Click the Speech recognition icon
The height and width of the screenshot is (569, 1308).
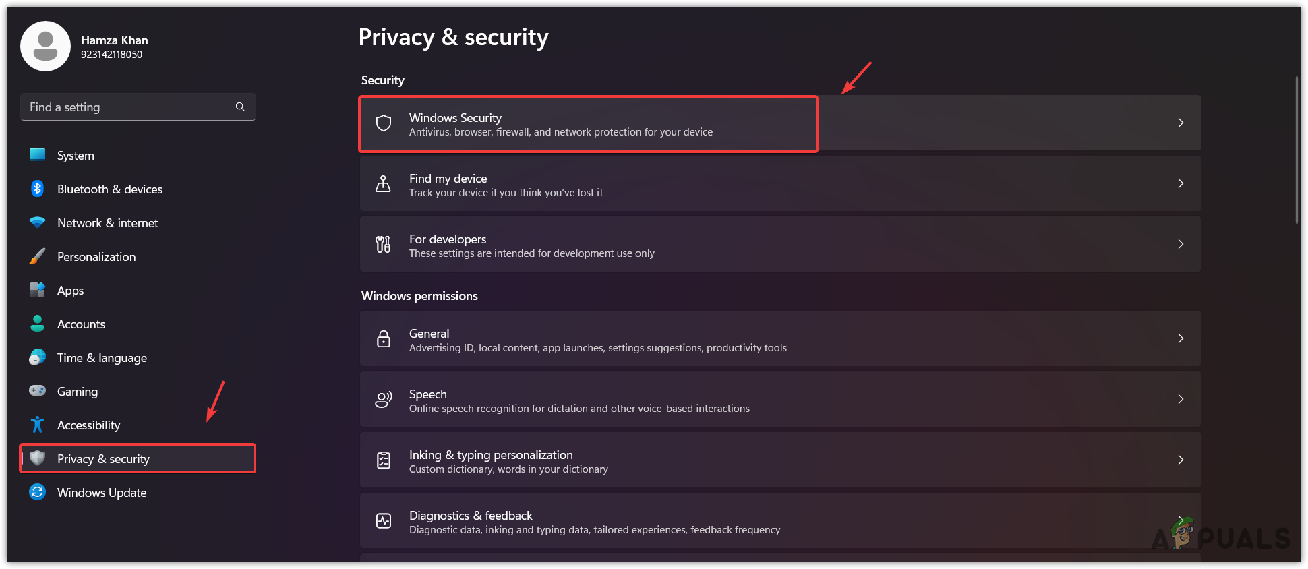point(384,399)
